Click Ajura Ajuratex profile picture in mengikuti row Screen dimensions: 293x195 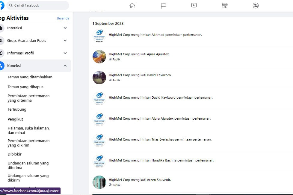pyautogui.click(x=99, y=57)
